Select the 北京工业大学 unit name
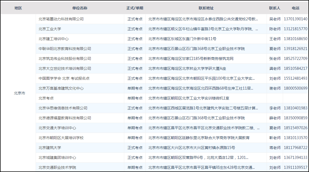 point(50,29)
